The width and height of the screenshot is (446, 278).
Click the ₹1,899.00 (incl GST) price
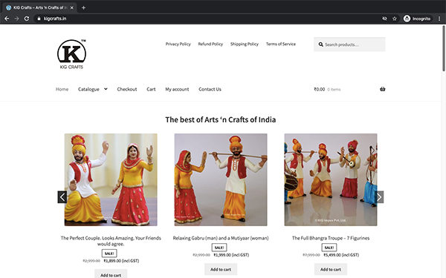[121, 261]
